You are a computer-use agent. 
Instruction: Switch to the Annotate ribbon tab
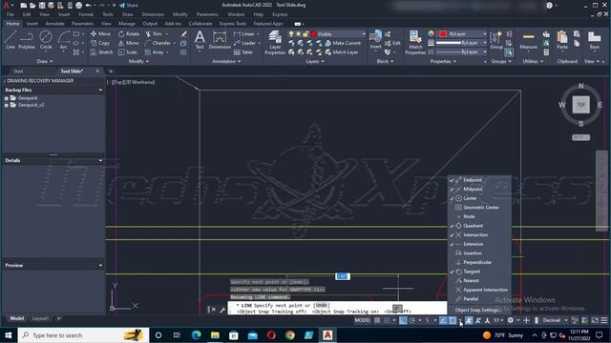point(54,24)
